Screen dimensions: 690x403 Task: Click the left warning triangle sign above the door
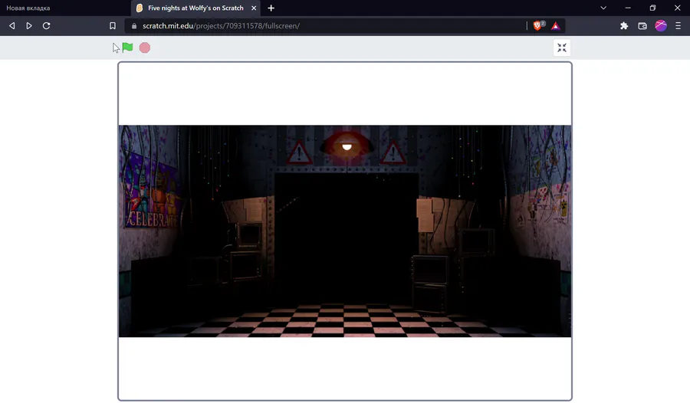click(299, 152)
